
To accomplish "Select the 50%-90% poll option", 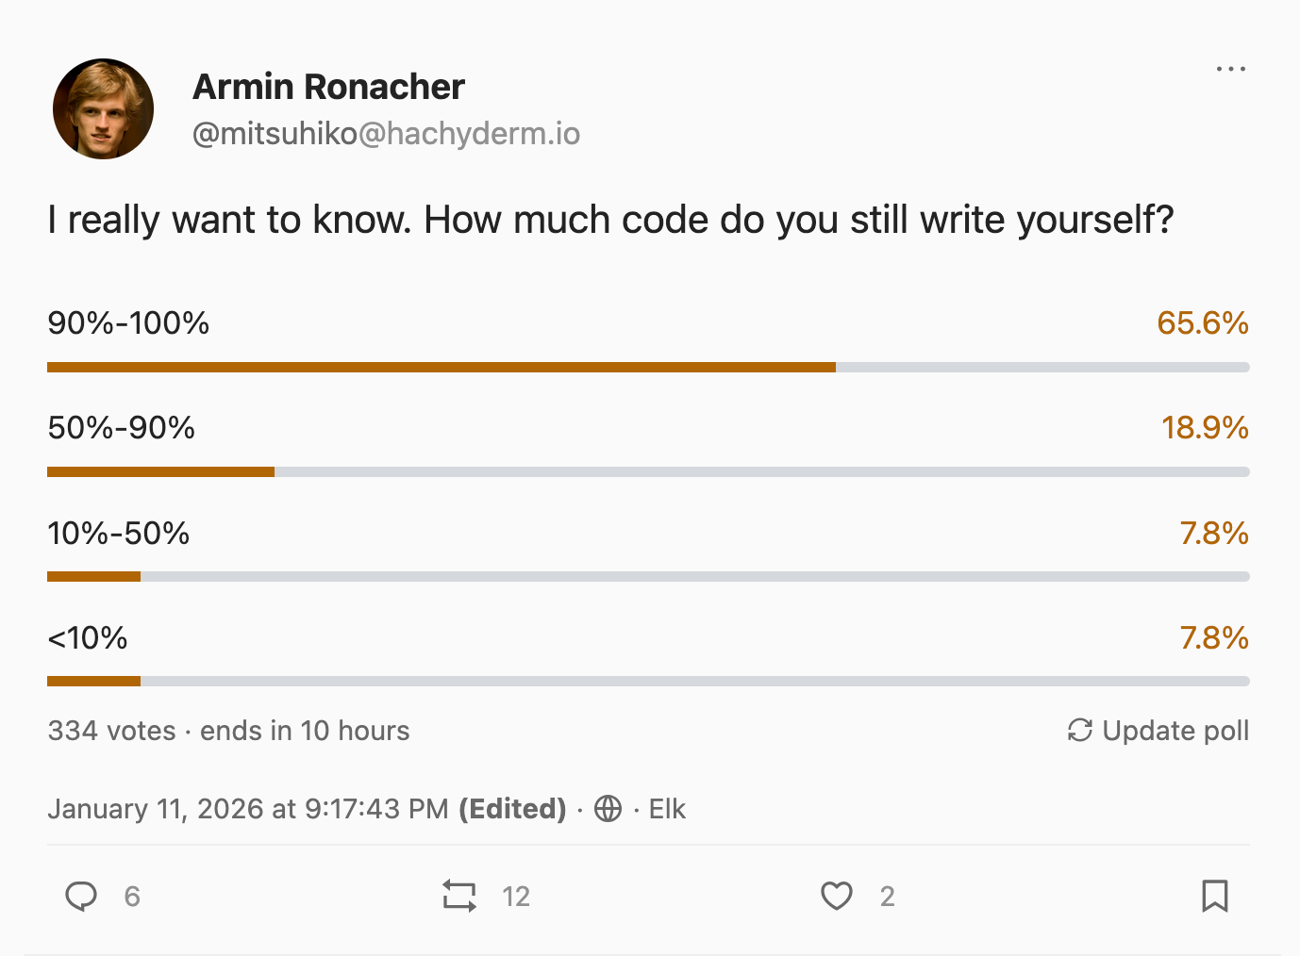I will [122, 428].
